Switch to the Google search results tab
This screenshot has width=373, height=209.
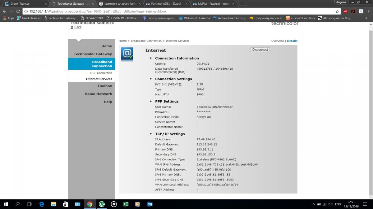coord(119,4)
